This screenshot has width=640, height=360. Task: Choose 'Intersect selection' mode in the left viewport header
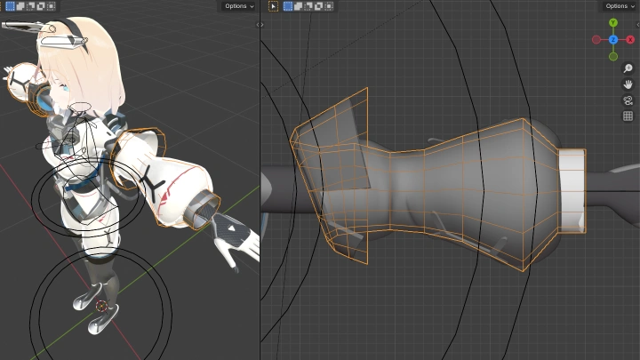coord(51,6)
